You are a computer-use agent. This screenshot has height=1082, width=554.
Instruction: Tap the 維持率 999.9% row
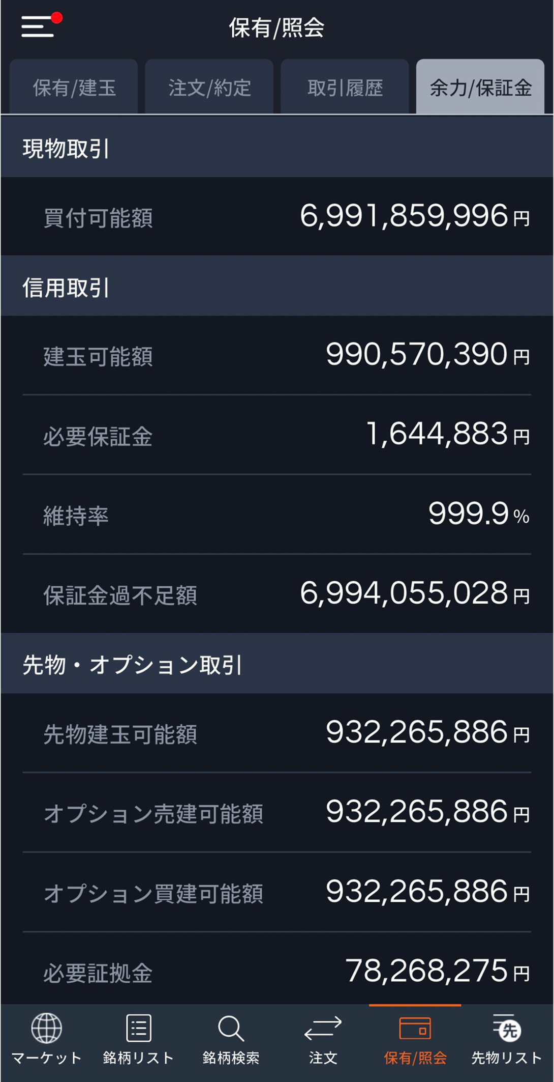pos(277,515)
